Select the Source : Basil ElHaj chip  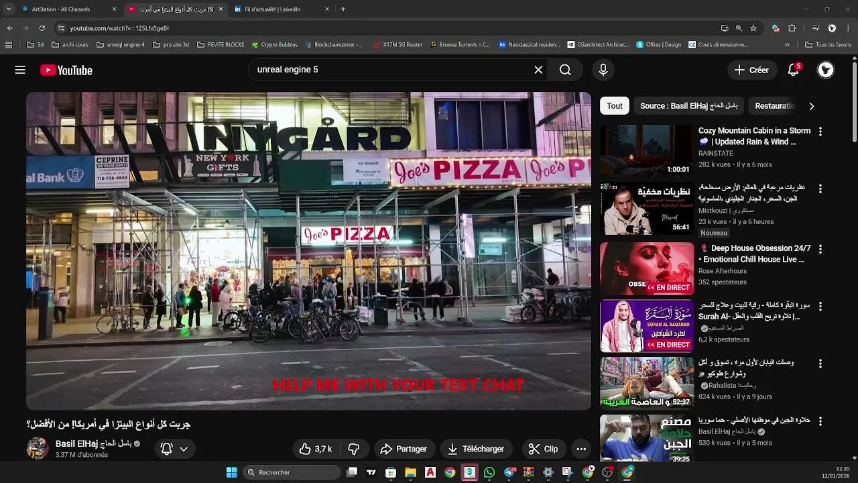click(x=688, y=106)
